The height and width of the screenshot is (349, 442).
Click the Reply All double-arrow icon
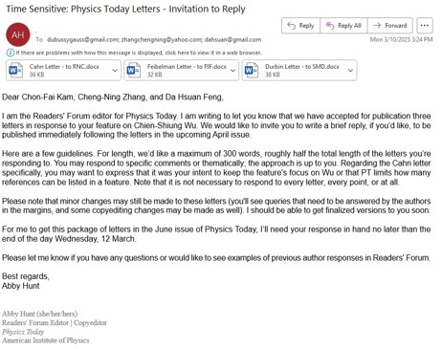point(330,26)
